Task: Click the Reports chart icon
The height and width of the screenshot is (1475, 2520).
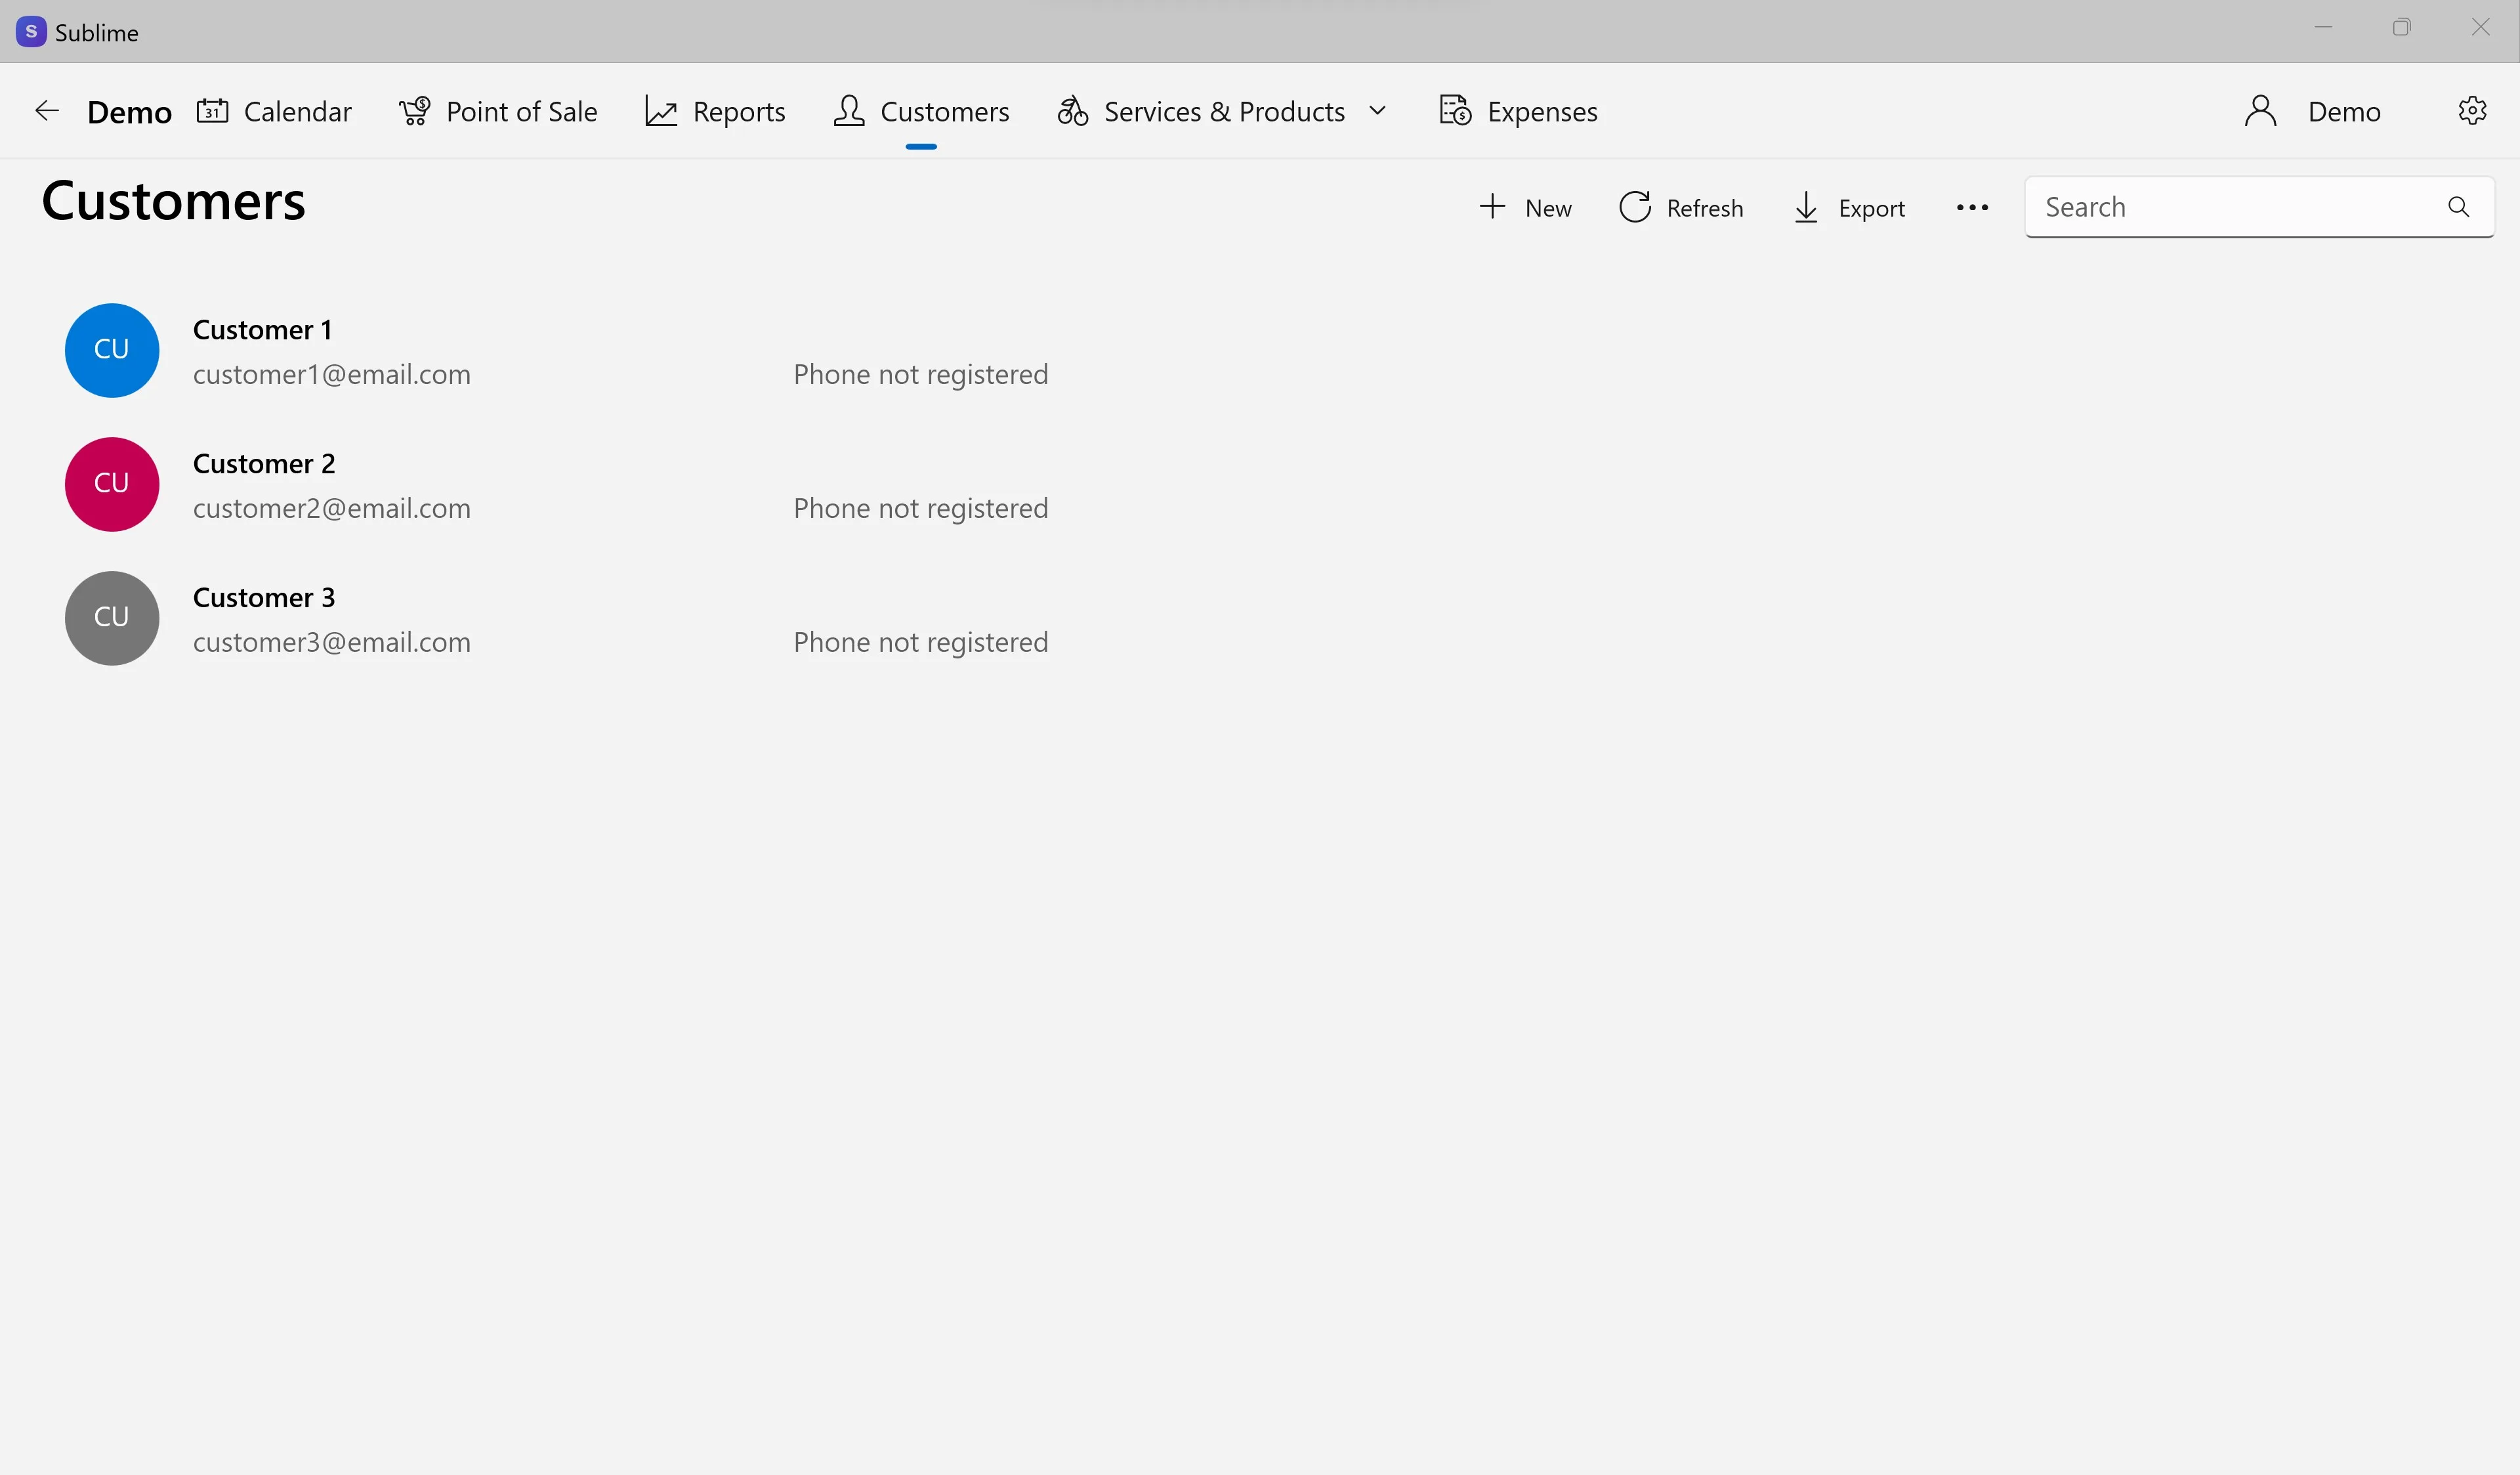Action: 661,111
